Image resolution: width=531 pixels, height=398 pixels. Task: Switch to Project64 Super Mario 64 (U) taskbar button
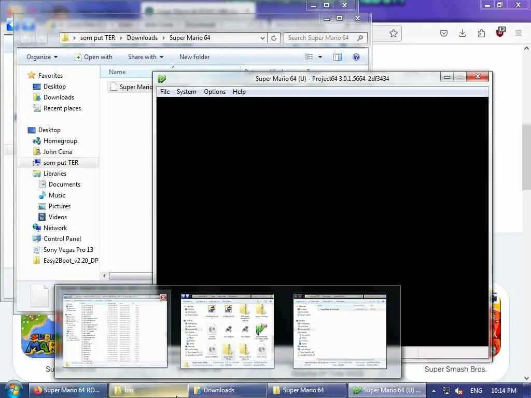click(x=387, y=390)
